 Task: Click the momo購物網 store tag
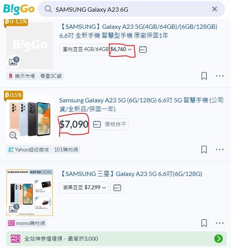[x=26, y=223]
